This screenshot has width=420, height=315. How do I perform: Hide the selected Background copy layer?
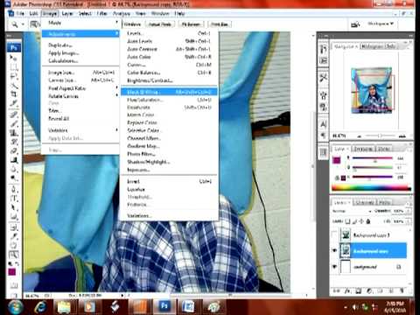[x=335, y=250]
